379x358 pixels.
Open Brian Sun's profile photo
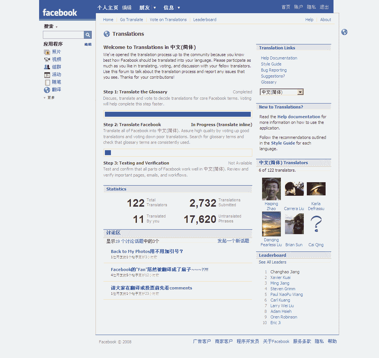294,224
